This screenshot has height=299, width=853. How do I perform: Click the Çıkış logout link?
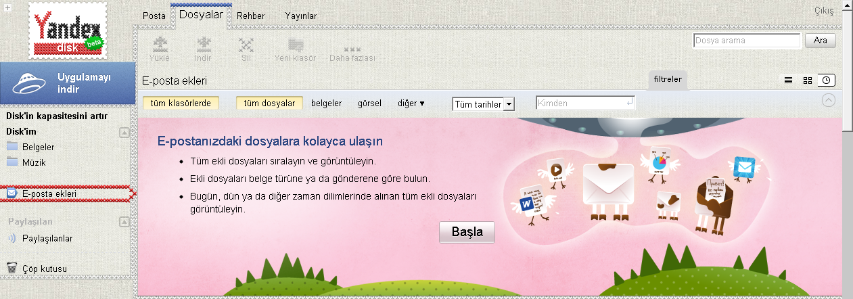[823, 11]
